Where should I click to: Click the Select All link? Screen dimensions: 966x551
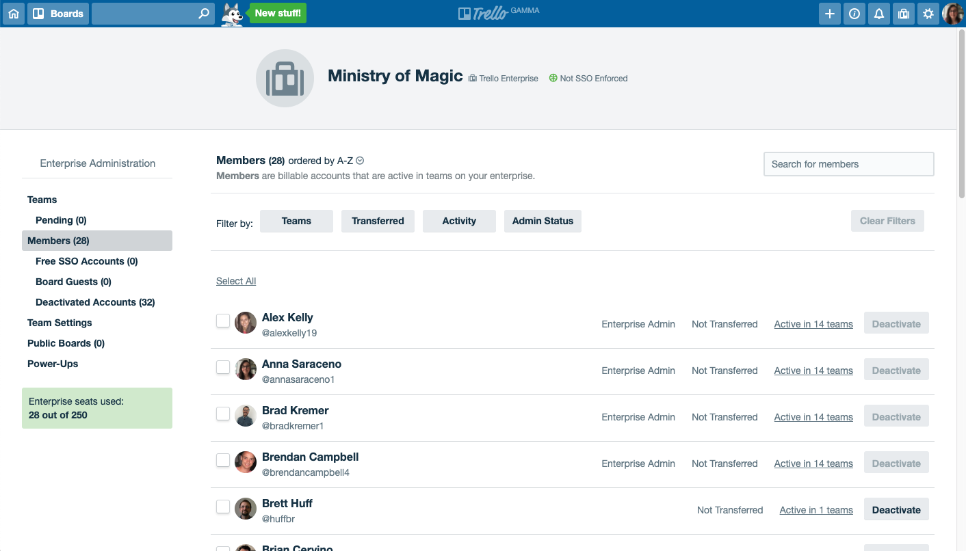(x=236, y=281)
